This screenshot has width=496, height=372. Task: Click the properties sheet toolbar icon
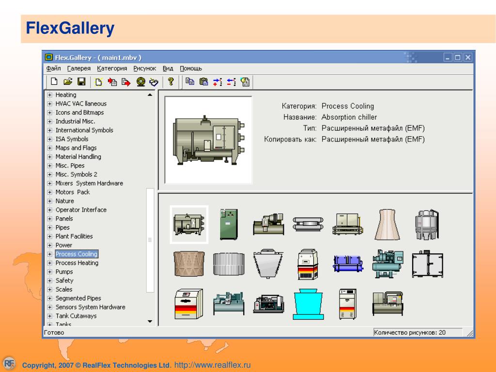[x=245, y=82]
